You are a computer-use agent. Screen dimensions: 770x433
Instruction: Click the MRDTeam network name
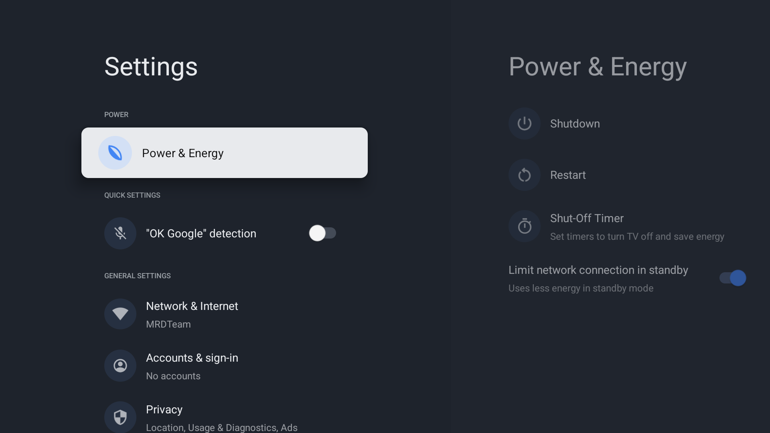coord(168,324)
